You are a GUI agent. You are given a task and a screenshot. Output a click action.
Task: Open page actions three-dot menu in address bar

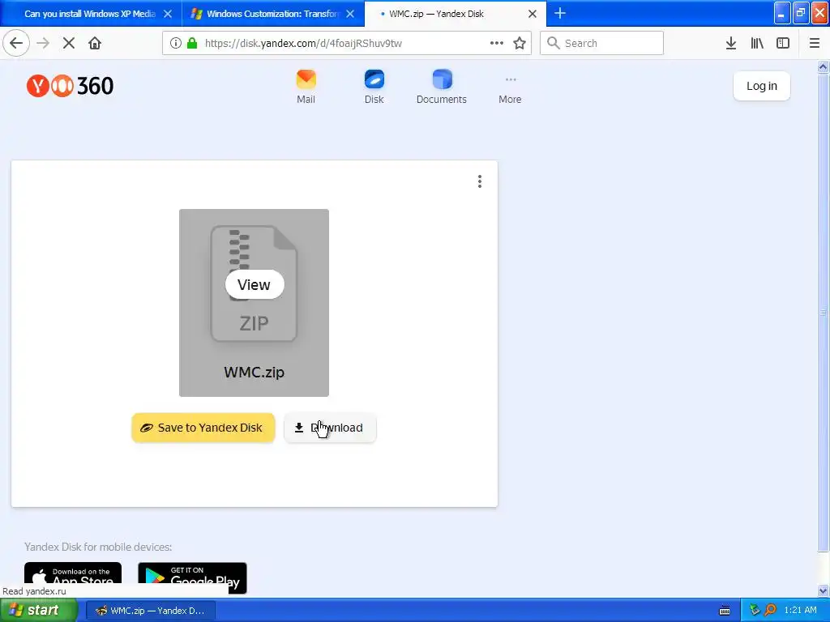497,43
